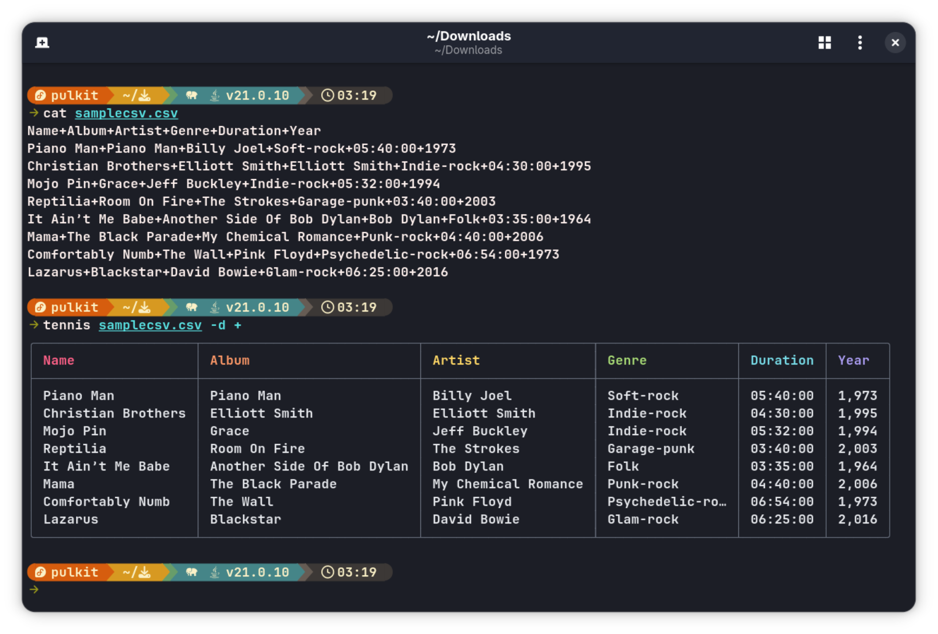This screenshot has width=938, height=634.
Task: Click the Reptilia row in the table
Action: coord(74,449)
